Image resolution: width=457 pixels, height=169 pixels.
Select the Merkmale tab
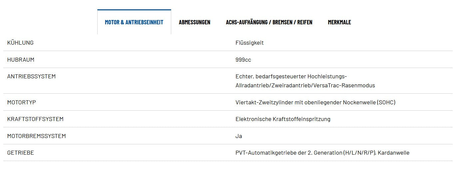[x=339, y=22]
